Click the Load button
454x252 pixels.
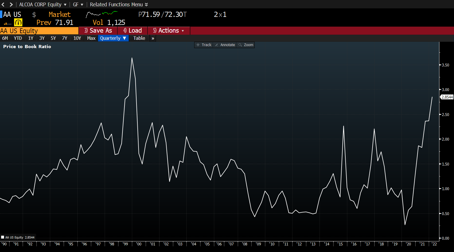tap(133, 31)
